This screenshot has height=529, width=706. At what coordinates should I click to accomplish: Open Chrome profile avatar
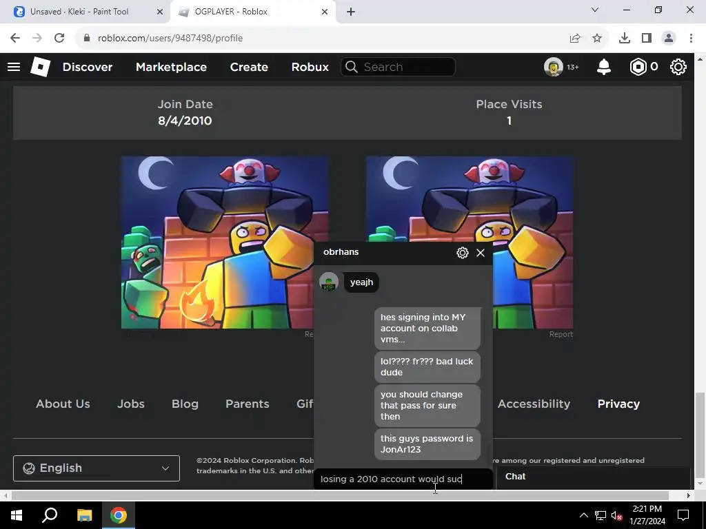(669, 39)
